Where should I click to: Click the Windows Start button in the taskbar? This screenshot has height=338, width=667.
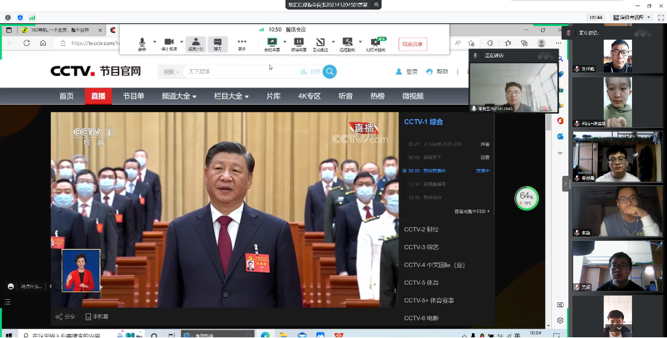8,335
